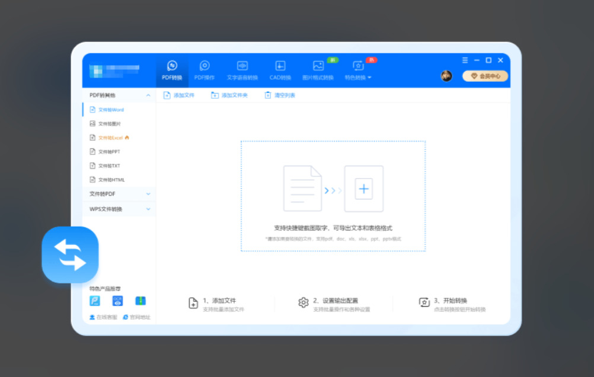Click the step text 1、添加文件

pos(219,301)
